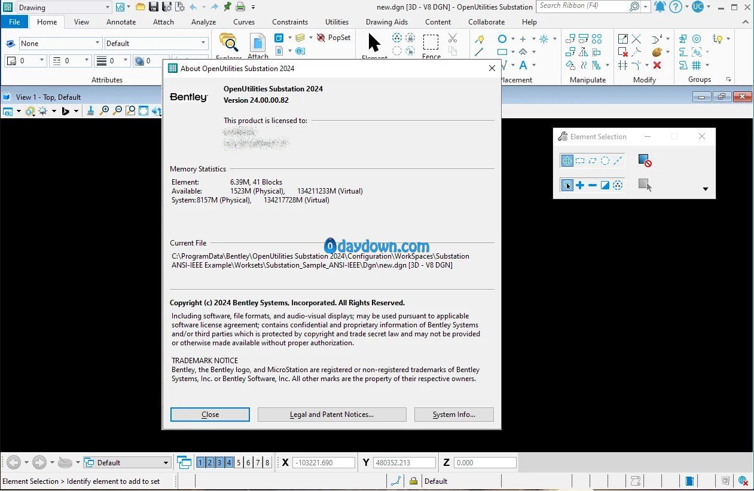Image resolution: width=754 pixels, height=491 pixels.
Task: Open the File tab
Action: pos(14,22)
